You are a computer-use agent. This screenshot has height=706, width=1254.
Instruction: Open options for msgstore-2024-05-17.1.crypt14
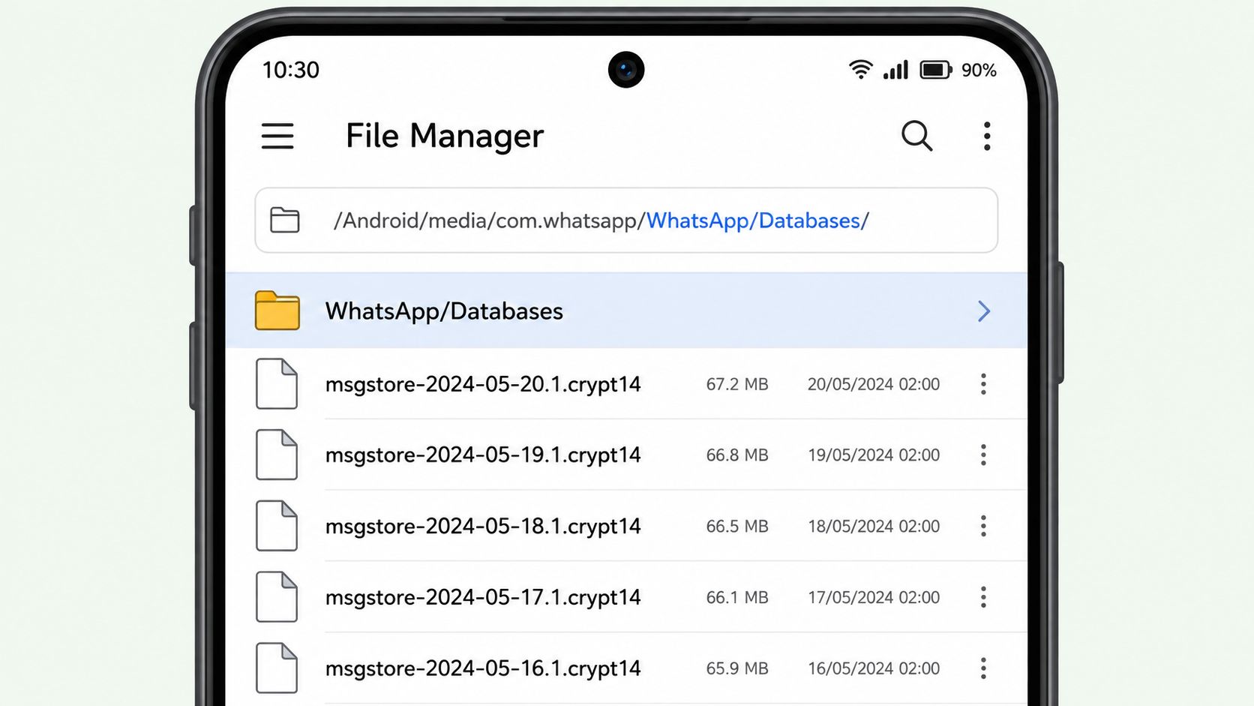click(983, 597)
